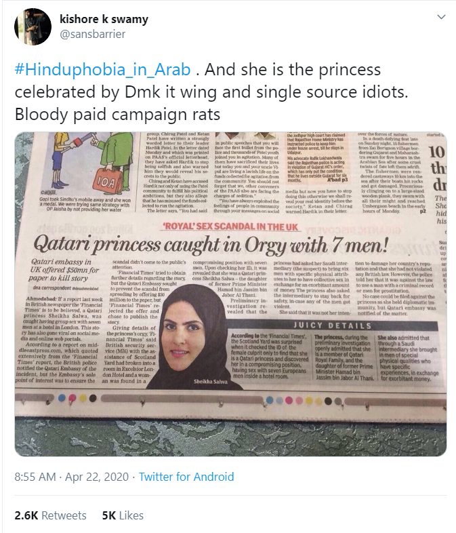This screenshot has width=456, height=533.
Task: Click the 'Qatari embassy in UK offered $50mn' subheading
Action: pyautogui.click(x=64, y=270)
